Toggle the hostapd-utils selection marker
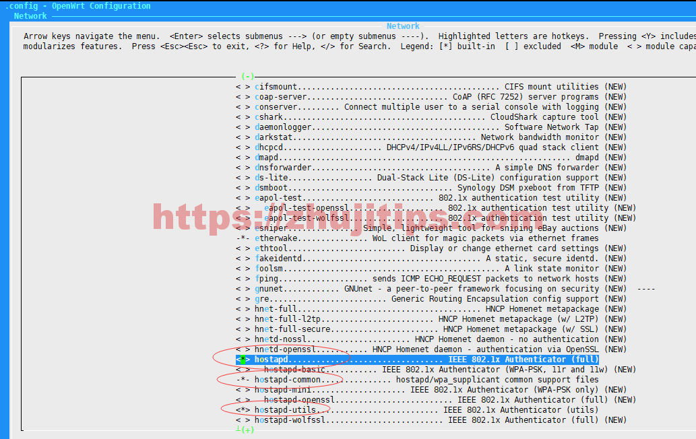Screen dimensions: 696x439 coord(243,410)
